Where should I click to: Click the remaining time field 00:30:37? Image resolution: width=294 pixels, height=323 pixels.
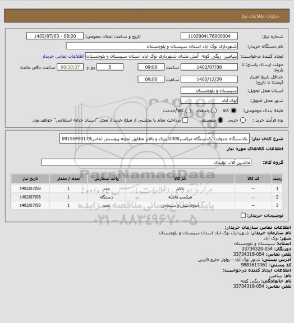click(70, 67)
